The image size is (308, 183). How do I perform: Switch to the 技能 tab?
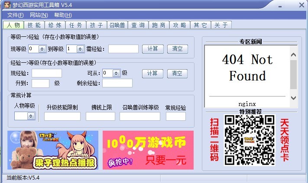35,25
